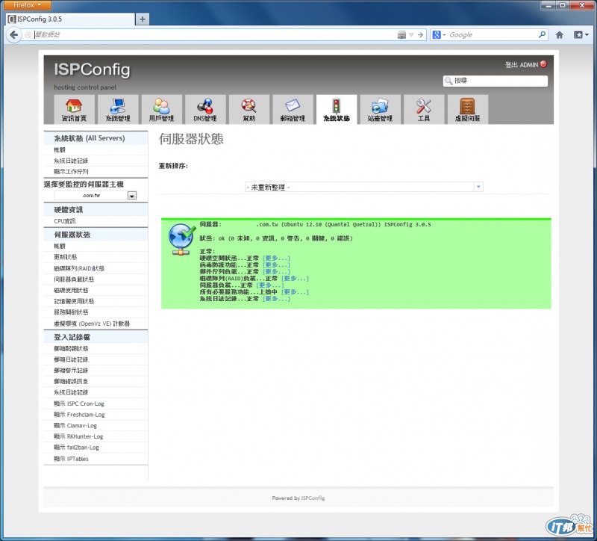Click 更多 link for 磁碟陣列(RAID)負載

[295, 278]
